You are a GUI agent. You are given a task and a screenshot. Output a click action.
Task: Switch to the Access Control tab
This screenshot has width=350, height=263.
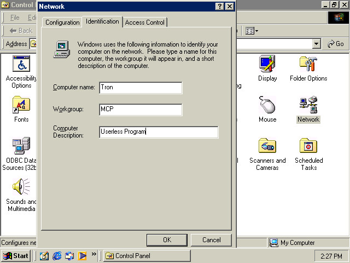[144, 22]
